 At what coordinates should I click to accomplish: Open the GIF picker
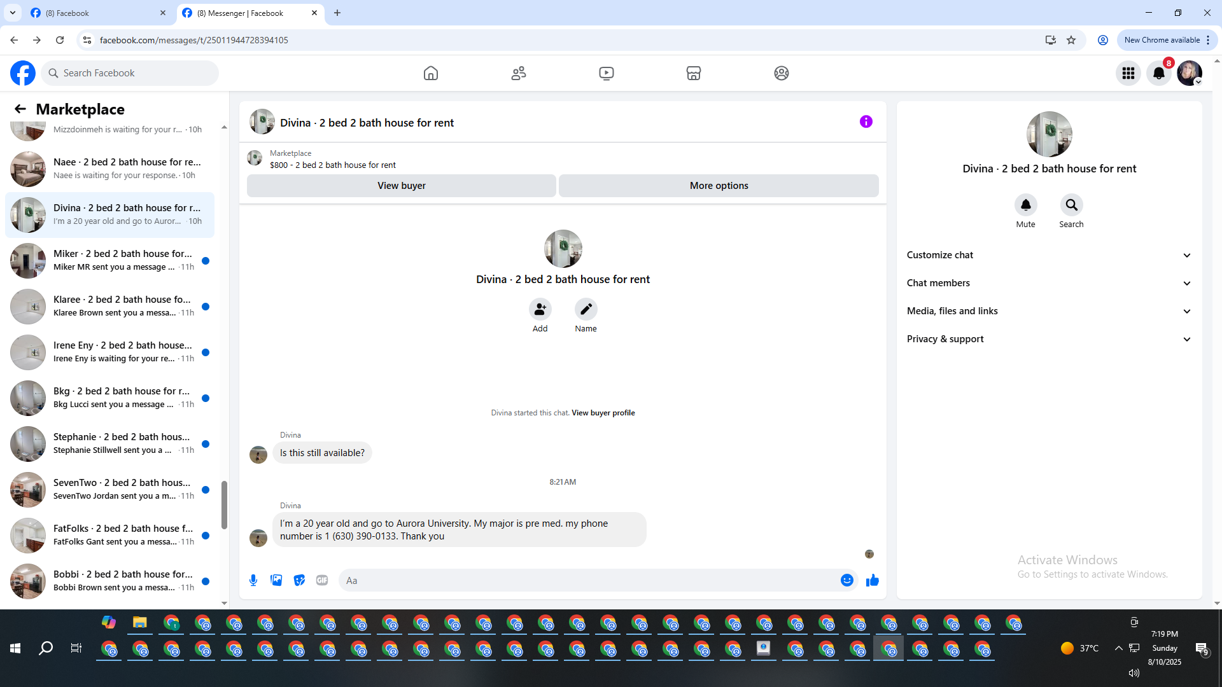pyautogui.click(x=322, y=580)
